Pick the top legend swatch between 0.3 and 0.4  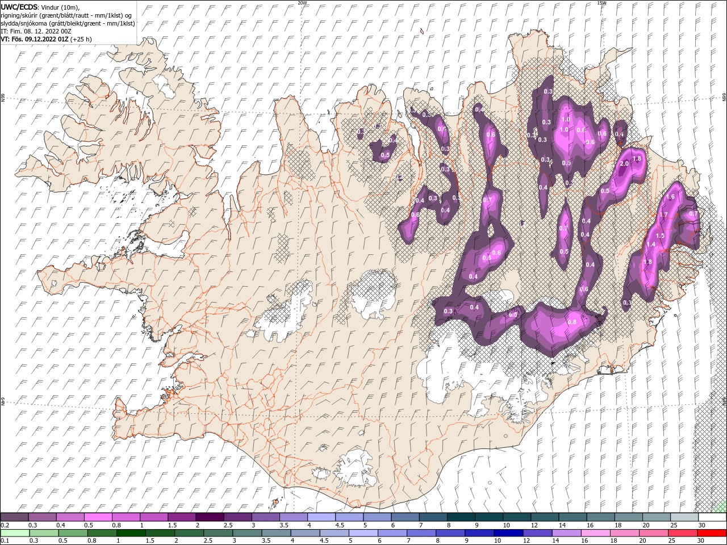coord(42,517)
